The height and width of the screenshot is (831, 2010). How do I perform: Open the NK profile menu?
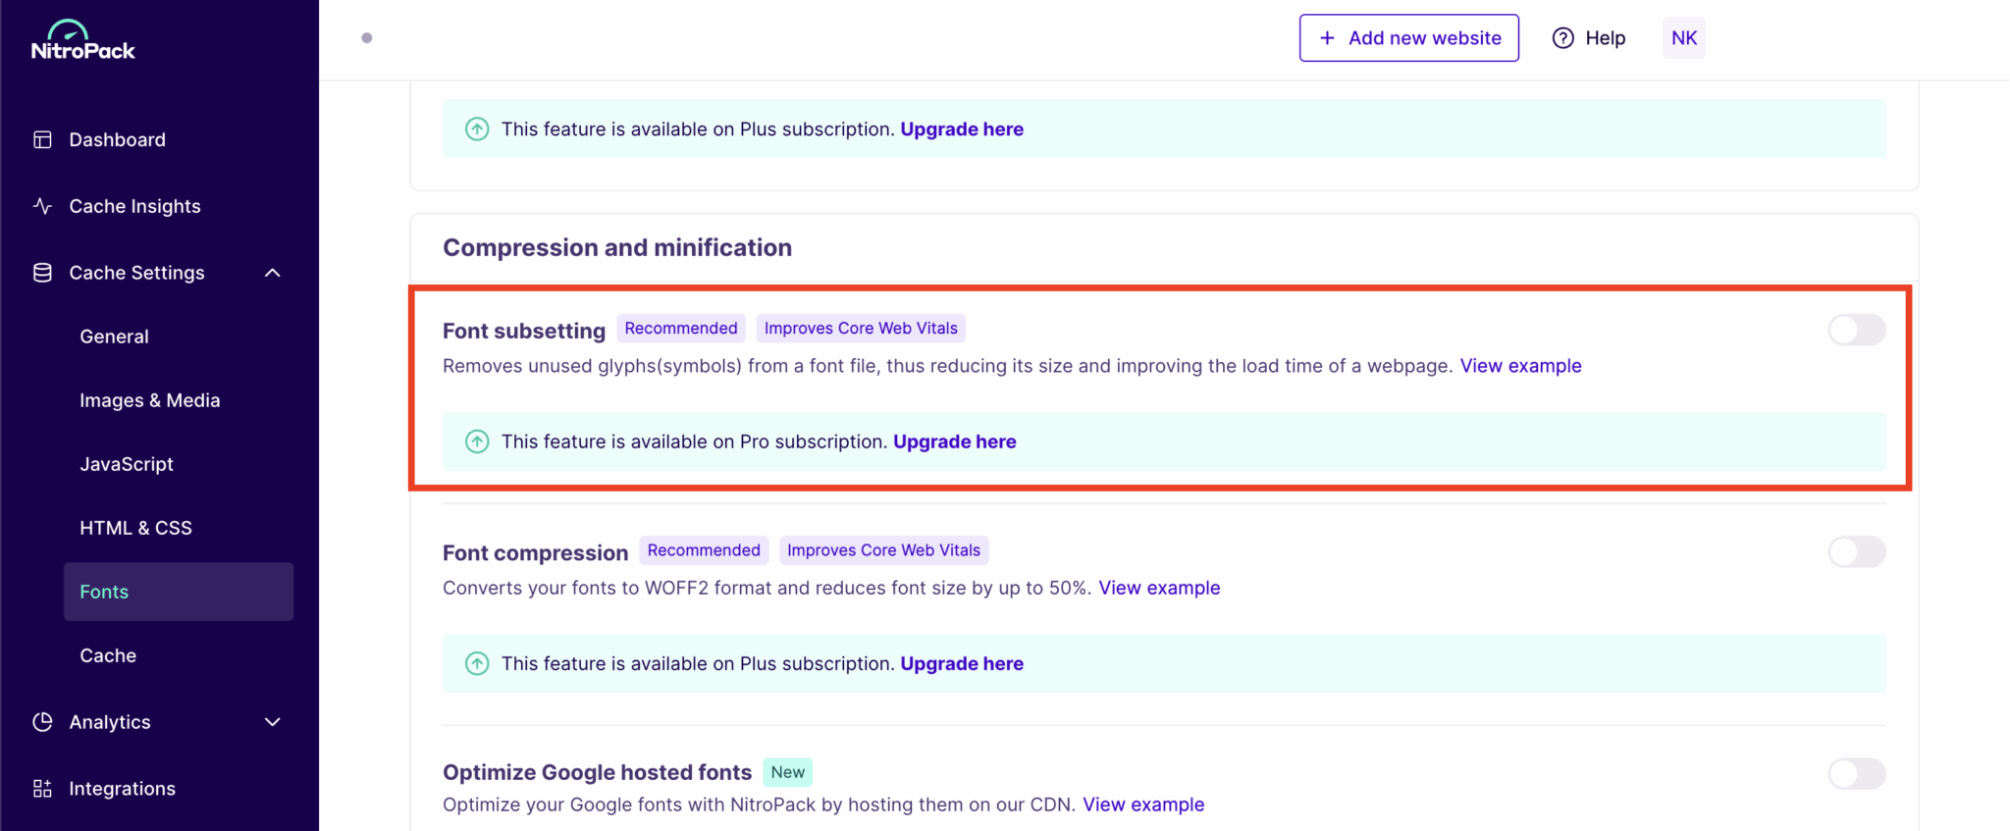[1683, 37]
